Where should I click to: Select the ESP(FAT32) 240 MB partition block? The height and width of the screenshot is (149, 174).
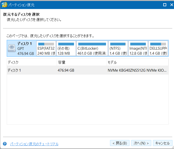(46, 48)
